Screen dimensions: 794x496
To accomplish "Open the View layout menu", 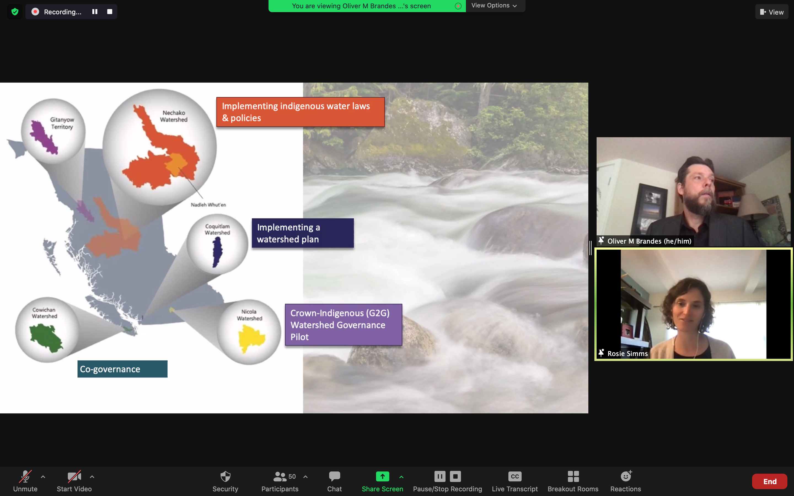I will (772, 12).
